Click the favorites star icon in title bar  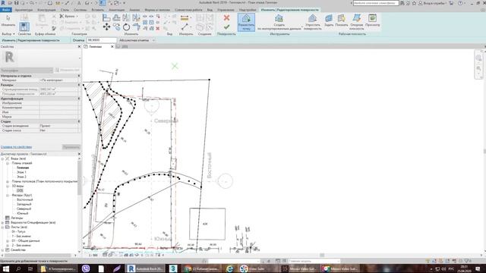point(414,3)
